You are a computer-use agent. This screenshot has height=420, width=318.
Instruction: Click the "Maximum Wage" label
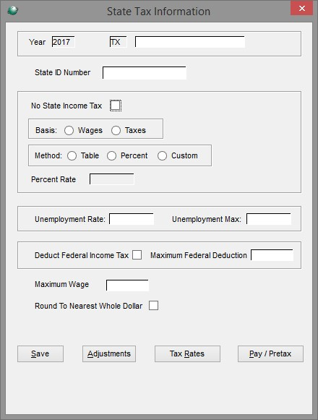point(61,284)
